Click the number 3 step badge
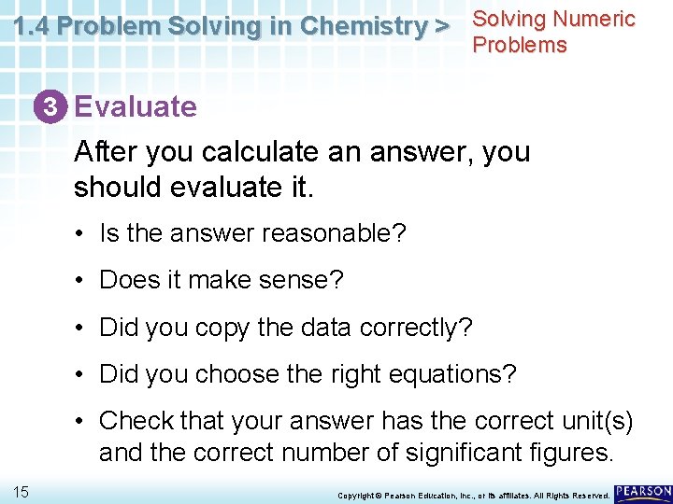 (53, 106)
